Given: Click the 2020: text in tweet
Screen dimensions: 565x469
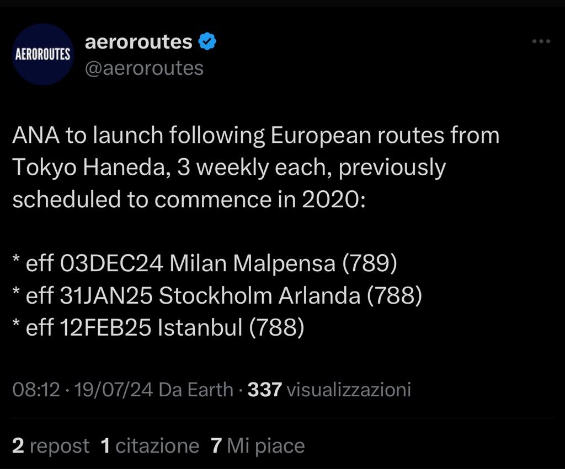Looking at the screenshot, I should pyautogui.click(x=334, y=200).
